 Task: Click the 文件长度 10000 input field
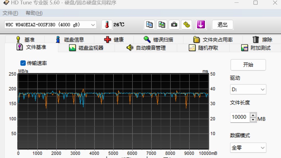pos(240,117)
